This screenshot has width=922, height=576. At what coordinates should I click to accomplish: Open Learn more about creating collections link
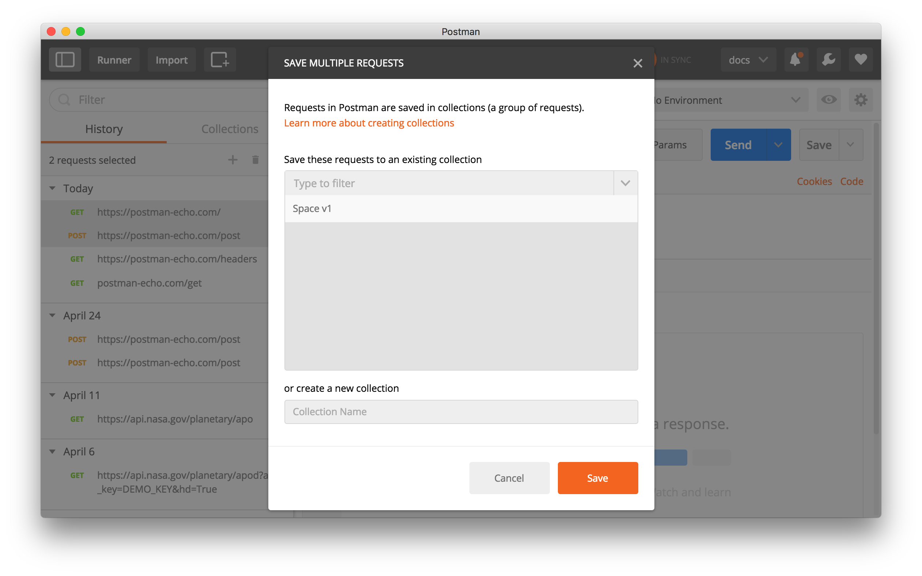pyautogui.click(x=369, y=123)
